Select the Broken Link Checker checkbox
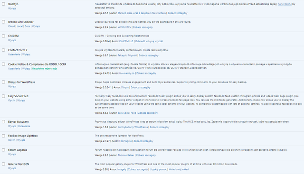Image resolution: width=304 pixels, height=174 pixels. pos(3,22)
